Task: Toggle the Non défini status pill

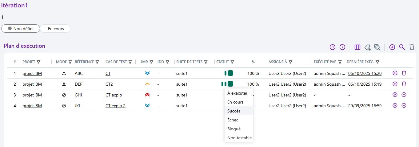Action: click(21, 29)
